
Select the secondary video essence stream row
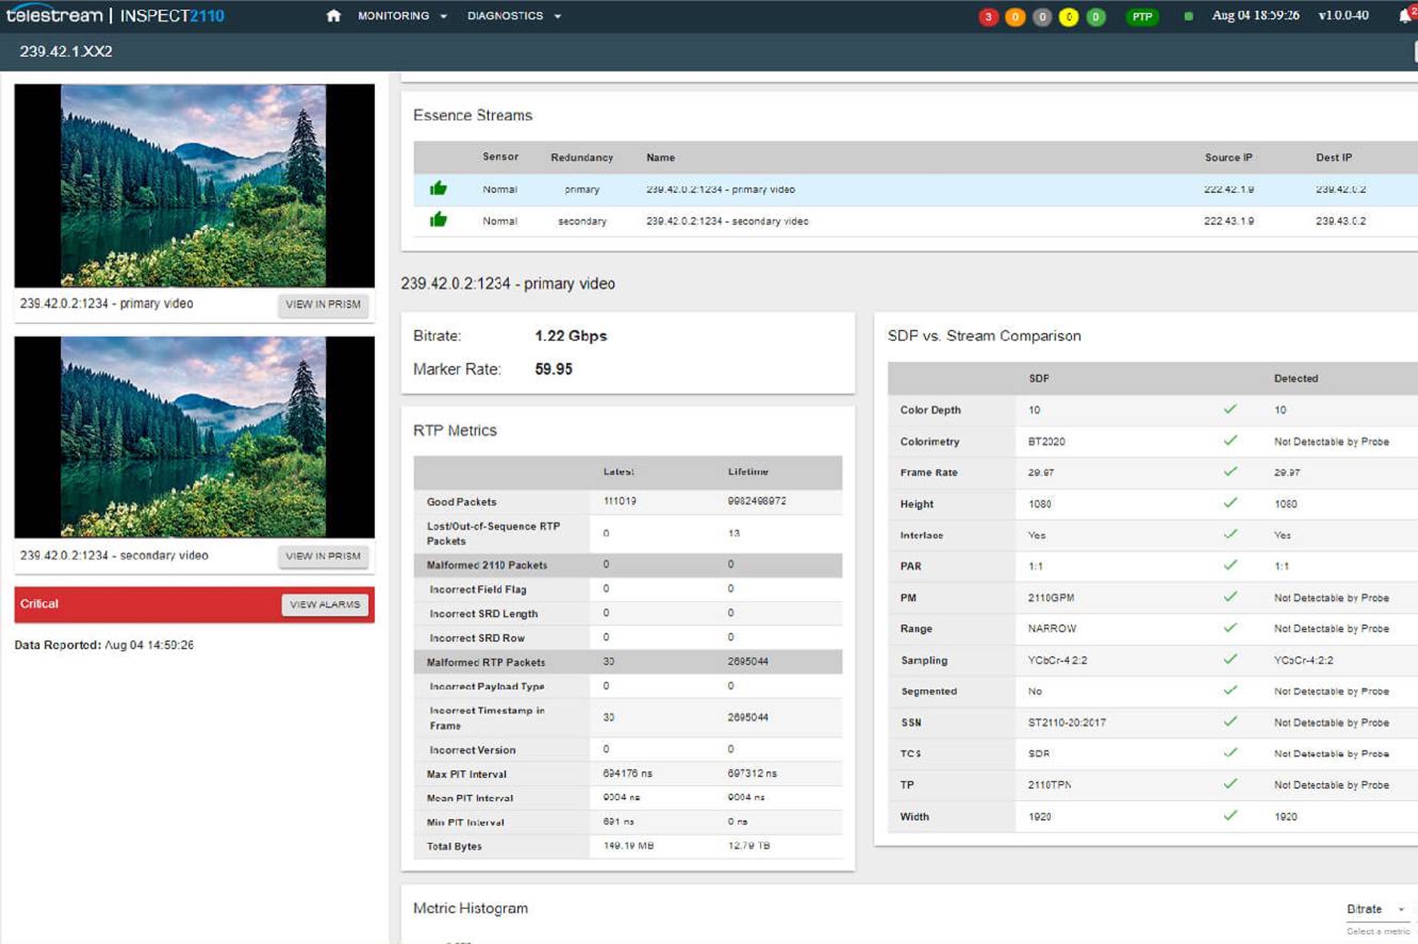coord(915,221)
